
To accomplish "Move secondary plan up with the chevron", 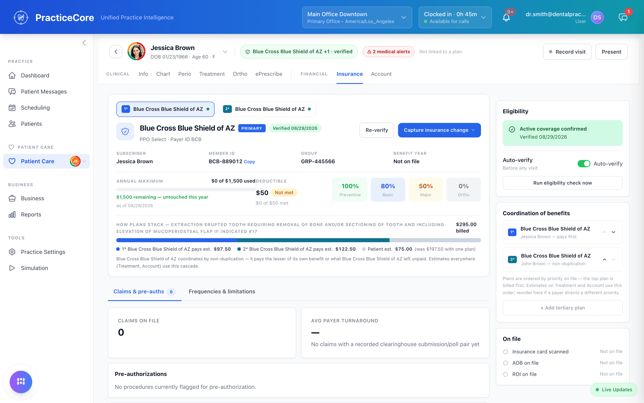I will pos(605,259).
